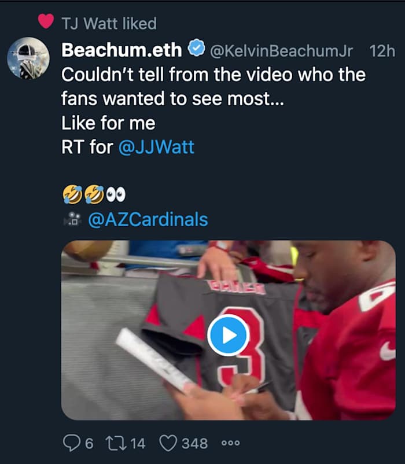Viewport: 405px width, 464px height.
Task: Click the tweet text starting "Couldn't tell"
Action: pos(213,75)
